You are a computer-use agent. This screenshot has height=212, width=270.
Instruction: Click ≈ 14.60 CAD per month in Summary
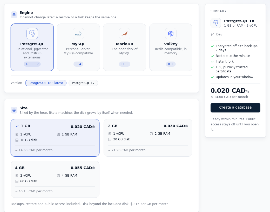[x=229, y=97]
